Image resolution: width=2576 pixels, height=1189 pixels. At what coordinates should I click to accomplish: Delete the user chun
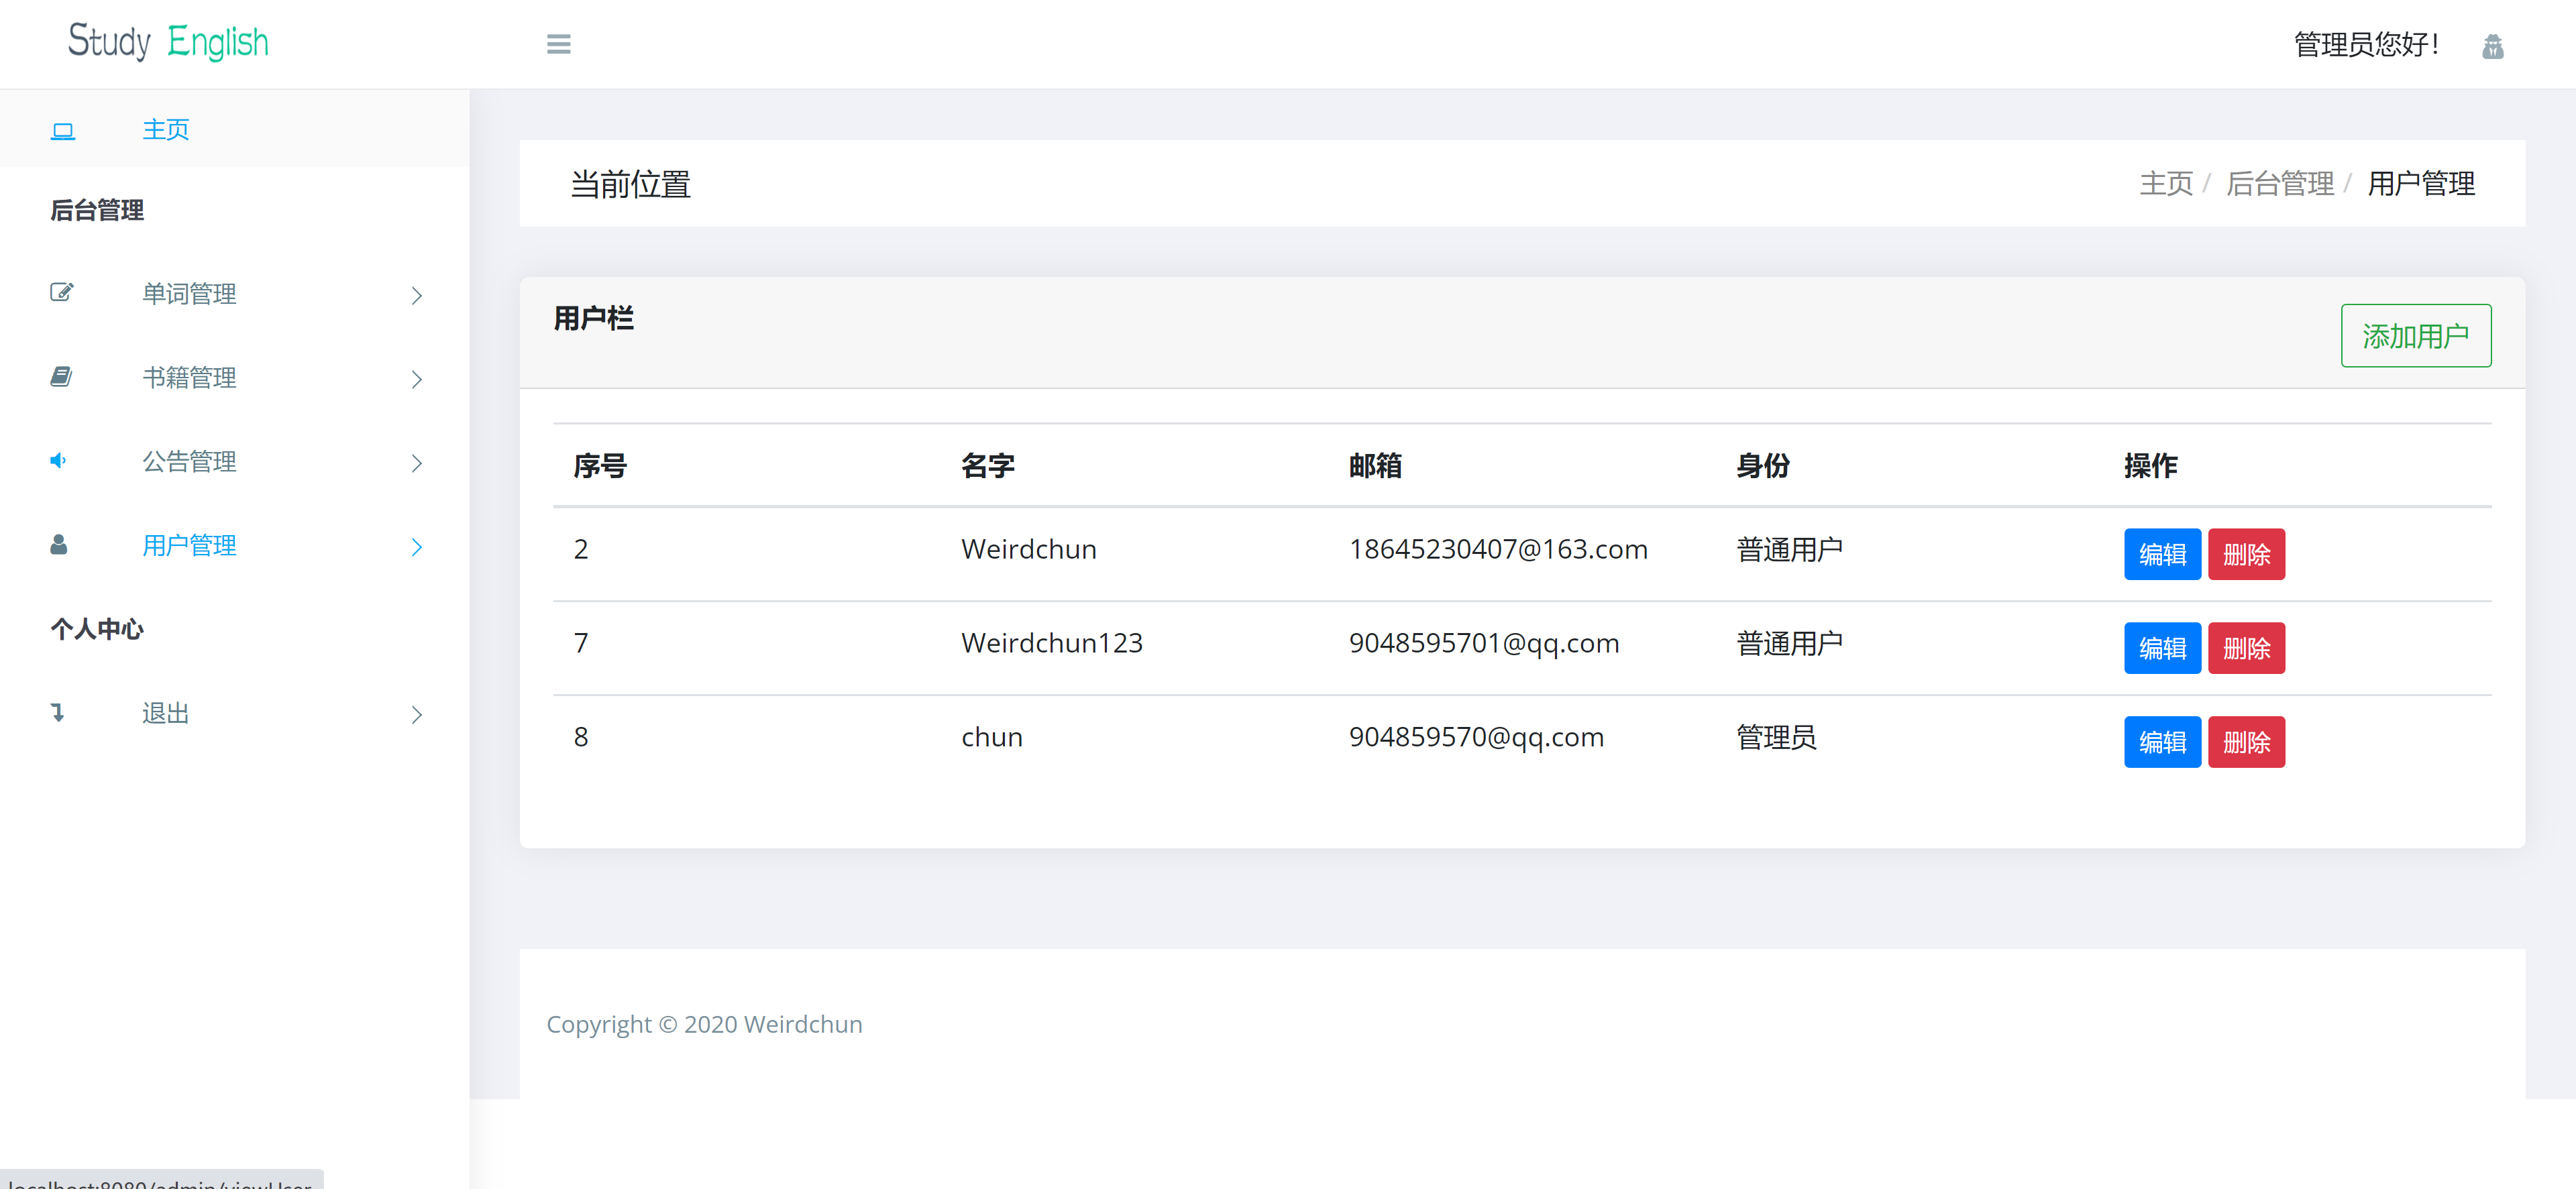pos(2247,741)
